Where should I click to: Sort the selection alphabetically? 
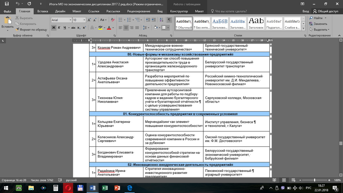pyautogui.click(x=162, y=20)
